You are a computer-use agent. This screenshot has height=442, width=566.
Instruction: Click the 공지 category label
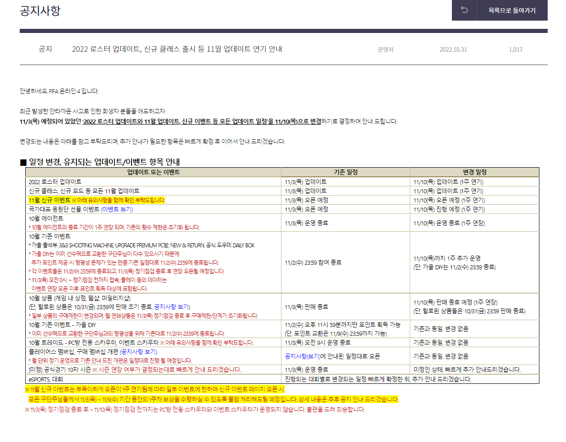[x=45, y=49]
